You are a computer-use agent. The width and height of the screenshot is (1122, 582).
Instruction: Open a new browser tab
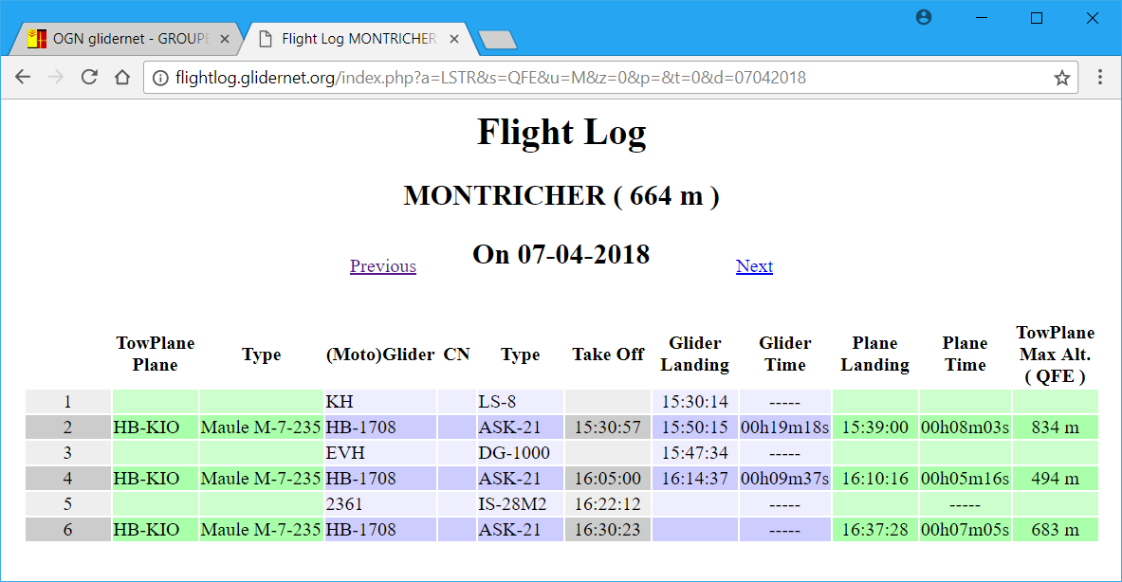[497, 39]
